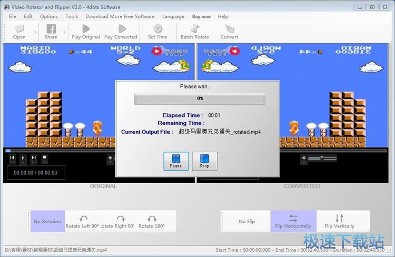Open the Options menu
395x257 pixels.
[x=49, y=16]
